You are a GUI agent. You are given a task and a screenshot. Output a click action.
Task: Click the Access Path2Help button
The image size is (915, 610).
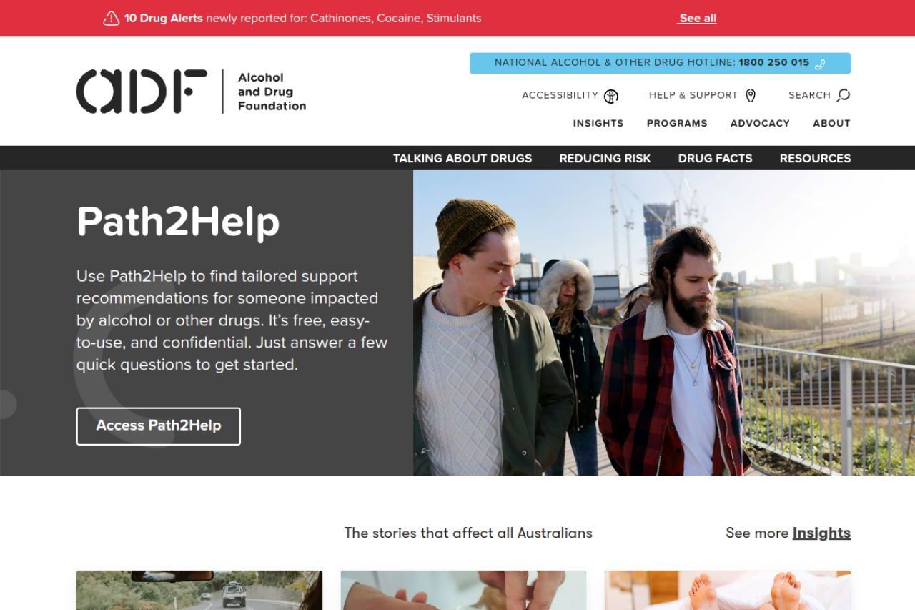point(159,426)
